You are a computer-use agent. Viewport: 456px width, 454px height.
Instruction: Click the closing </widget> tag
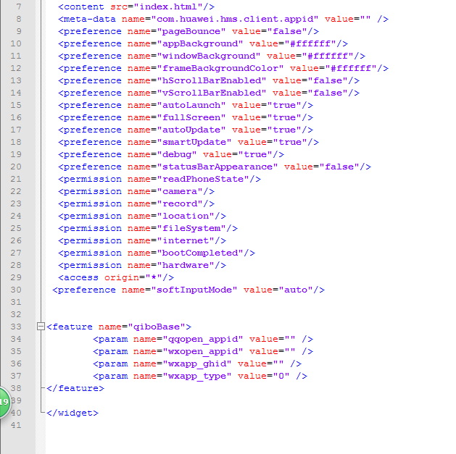point(72,413)
